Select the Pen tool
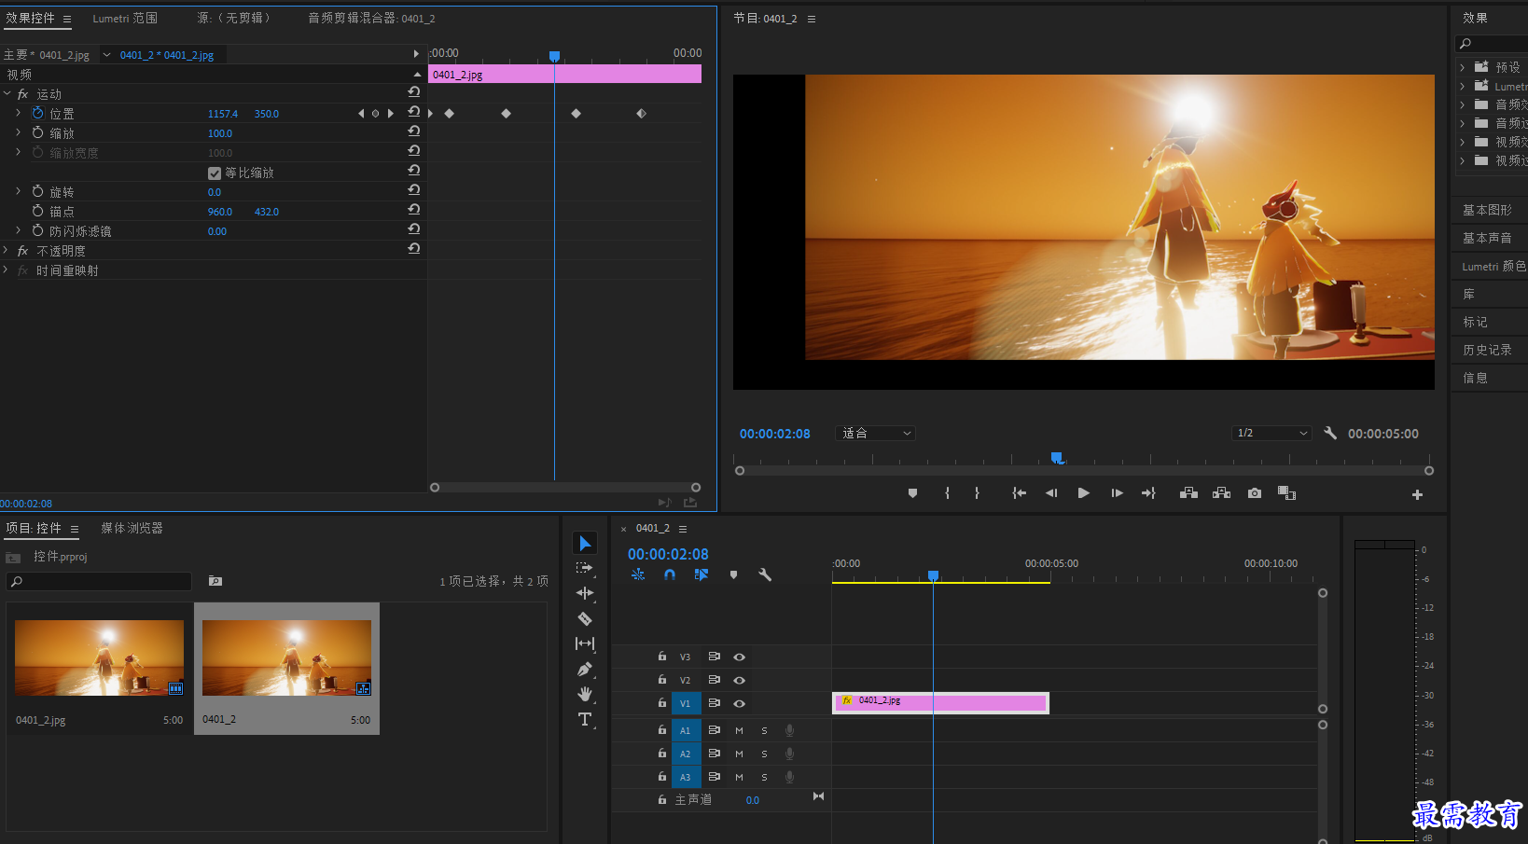The width and height of the screenshot is (1528, 844). click(585, 669)
